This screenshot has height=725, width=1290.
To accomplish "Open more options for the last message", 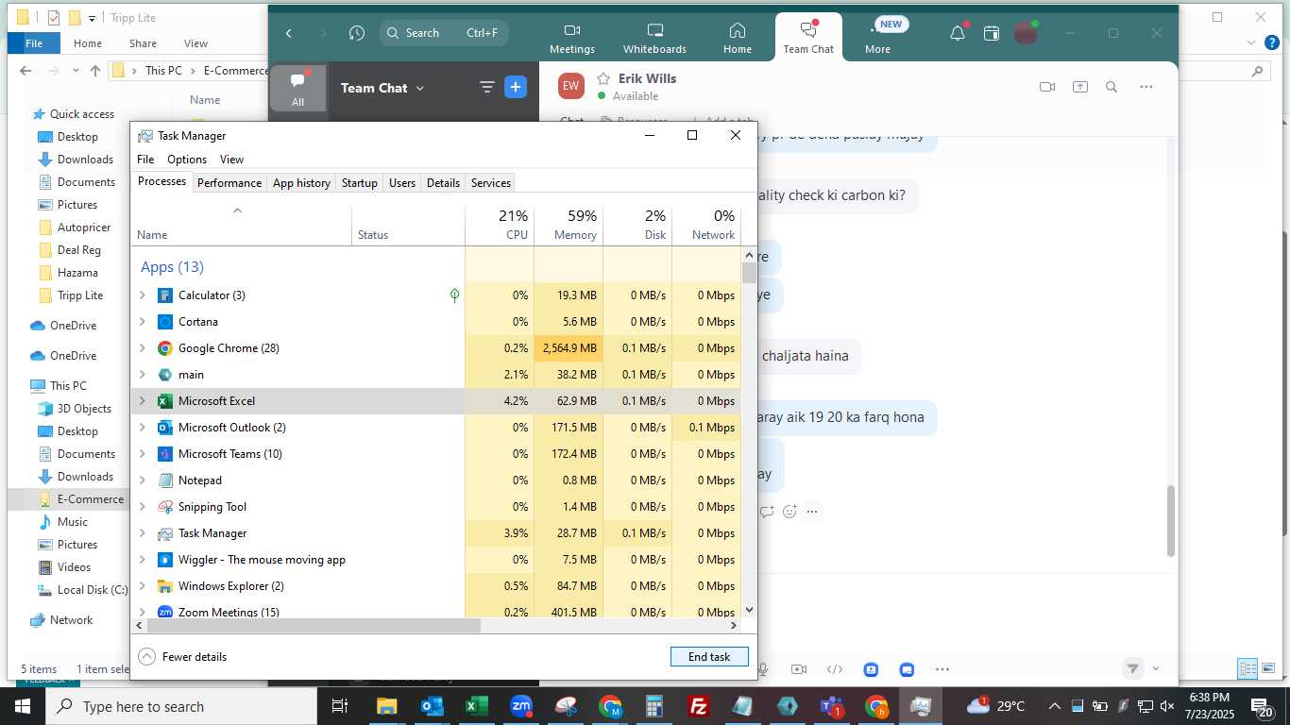I will 812,512.
